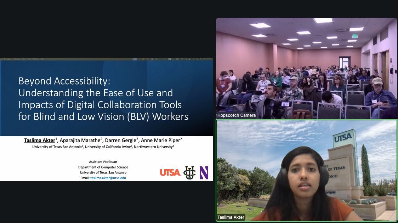Open the View menu in the menu bar

pos(23,59)
